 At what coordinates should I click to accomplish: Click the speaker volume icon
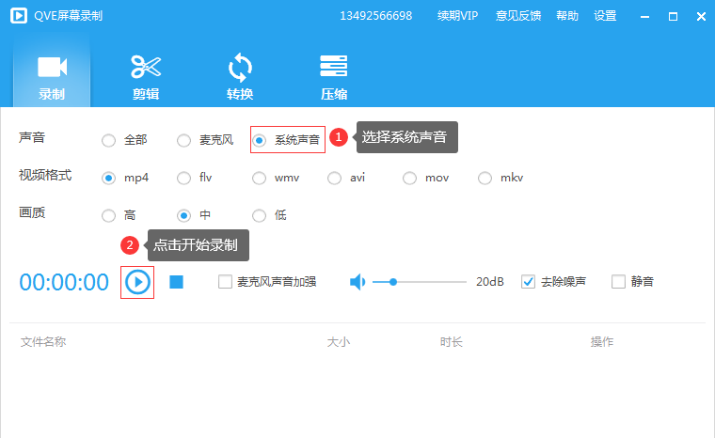coord(357,282)
